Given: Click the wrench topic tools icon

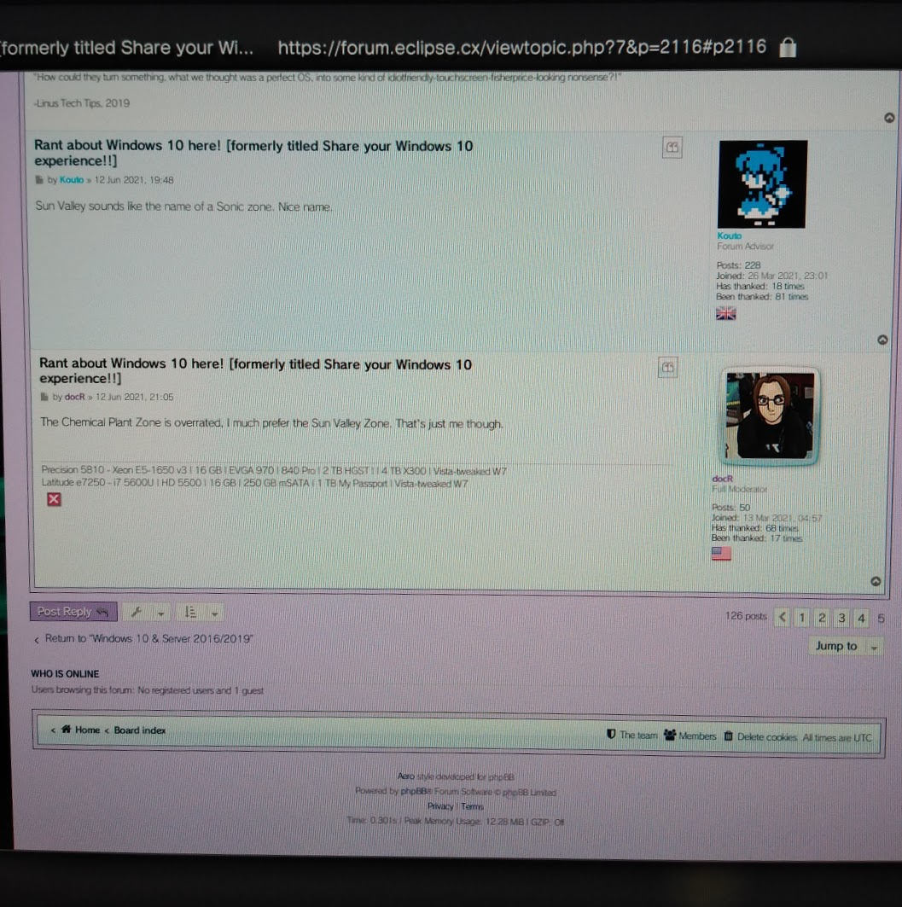Looking at the screenshot, I should tap(137, 612).
